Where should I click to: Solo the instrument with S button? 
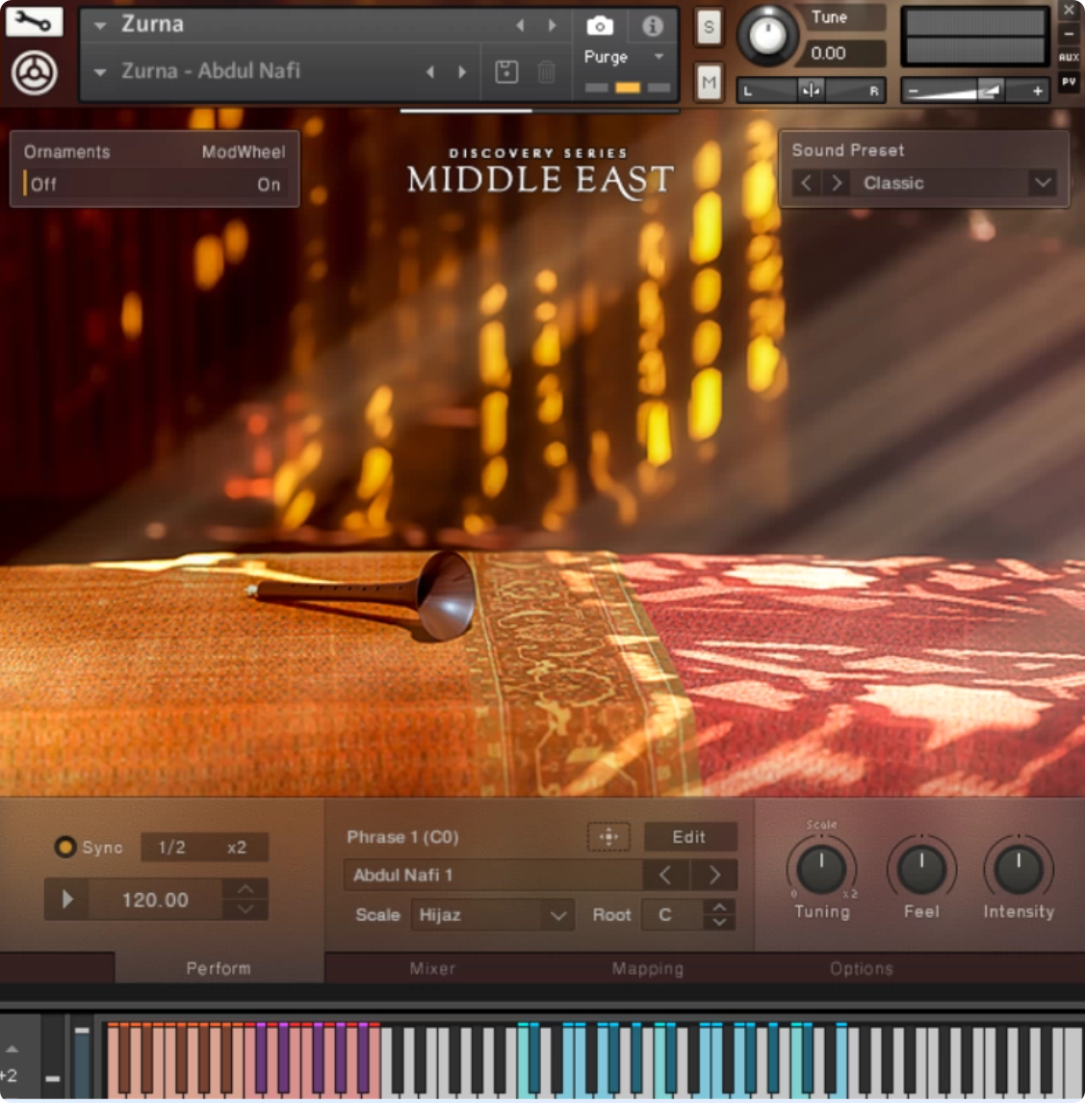(x=709, y=27)
